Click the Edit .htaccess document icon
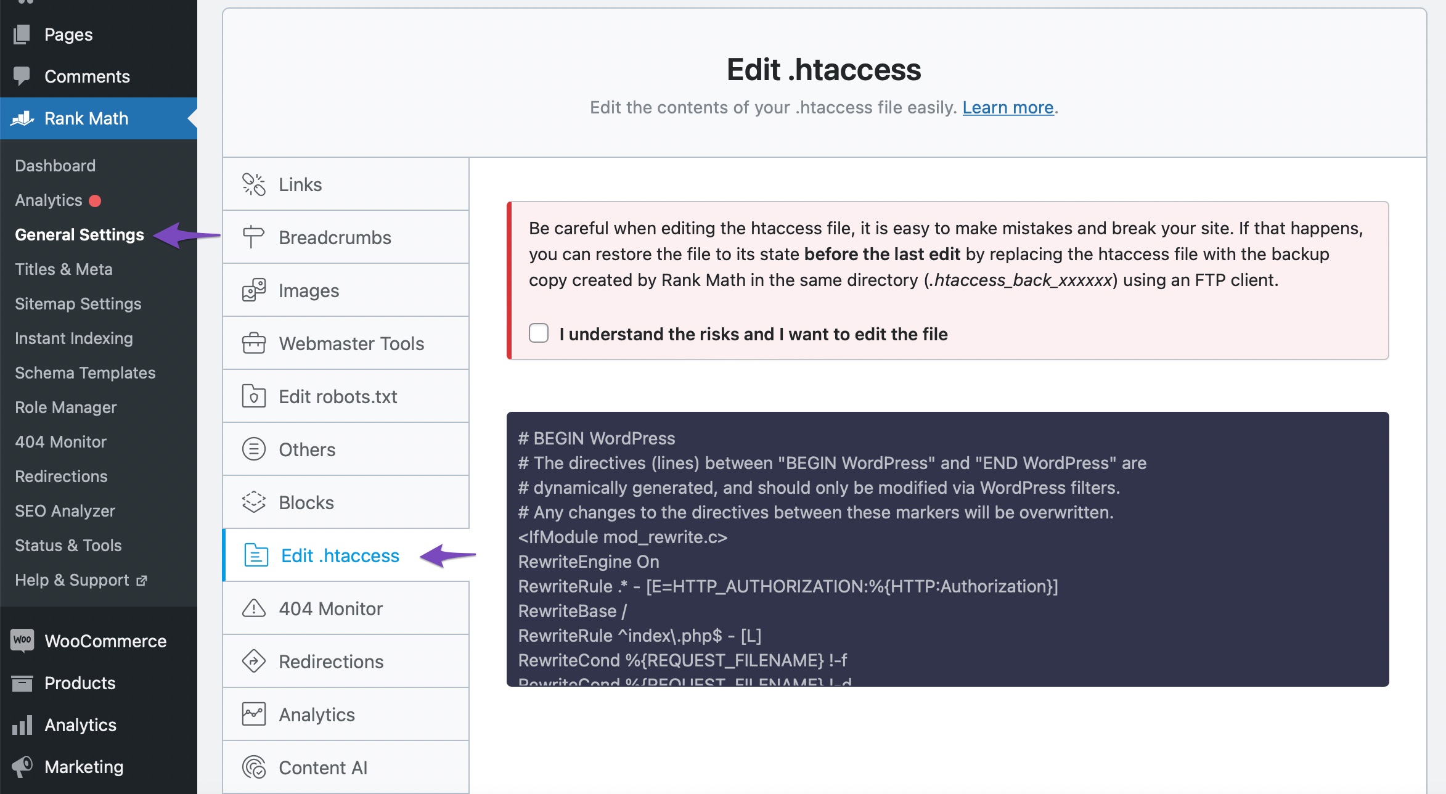This screenshot has height=794, width=1446. tap(256, 555)
